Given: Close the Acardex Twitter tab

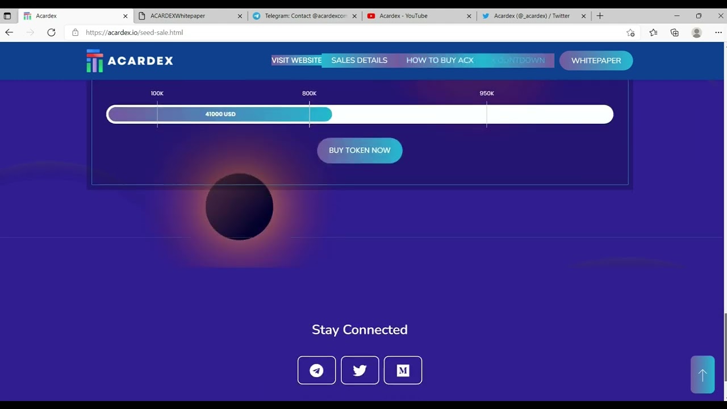Looking at the screenshot, I should (x=583, y=16).
